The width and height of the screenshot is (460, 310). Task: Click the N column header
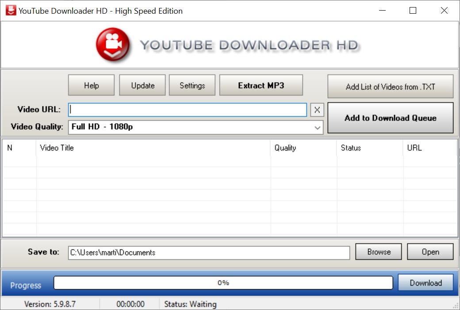point(19,147)
